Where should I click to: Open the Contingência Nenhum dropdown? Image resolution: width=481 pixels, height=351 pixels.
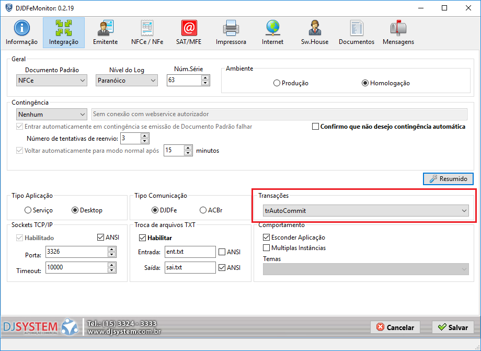click(x=52, y=115)
